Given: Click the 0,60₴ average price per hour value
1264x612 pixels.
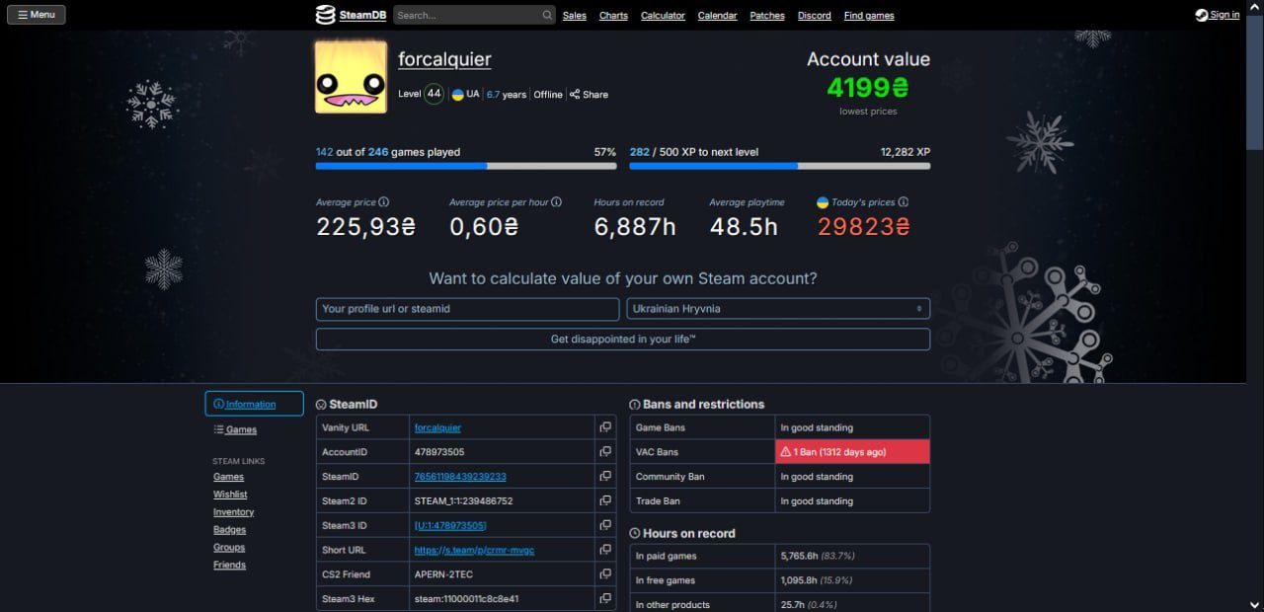Looking at the screenshot, I should pyautogui.click(x=484, y=227).
